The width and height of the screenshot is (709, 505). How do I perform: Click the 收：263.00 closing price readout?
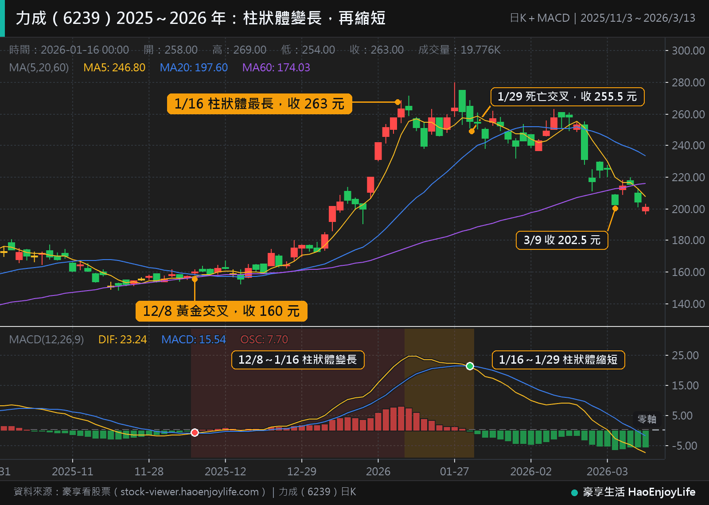[377, 50]
